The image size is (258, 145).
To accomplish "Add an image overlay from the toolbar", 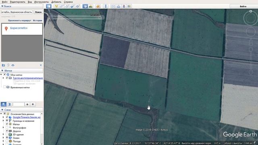I will pyautogui.click(x=72, y=6).
